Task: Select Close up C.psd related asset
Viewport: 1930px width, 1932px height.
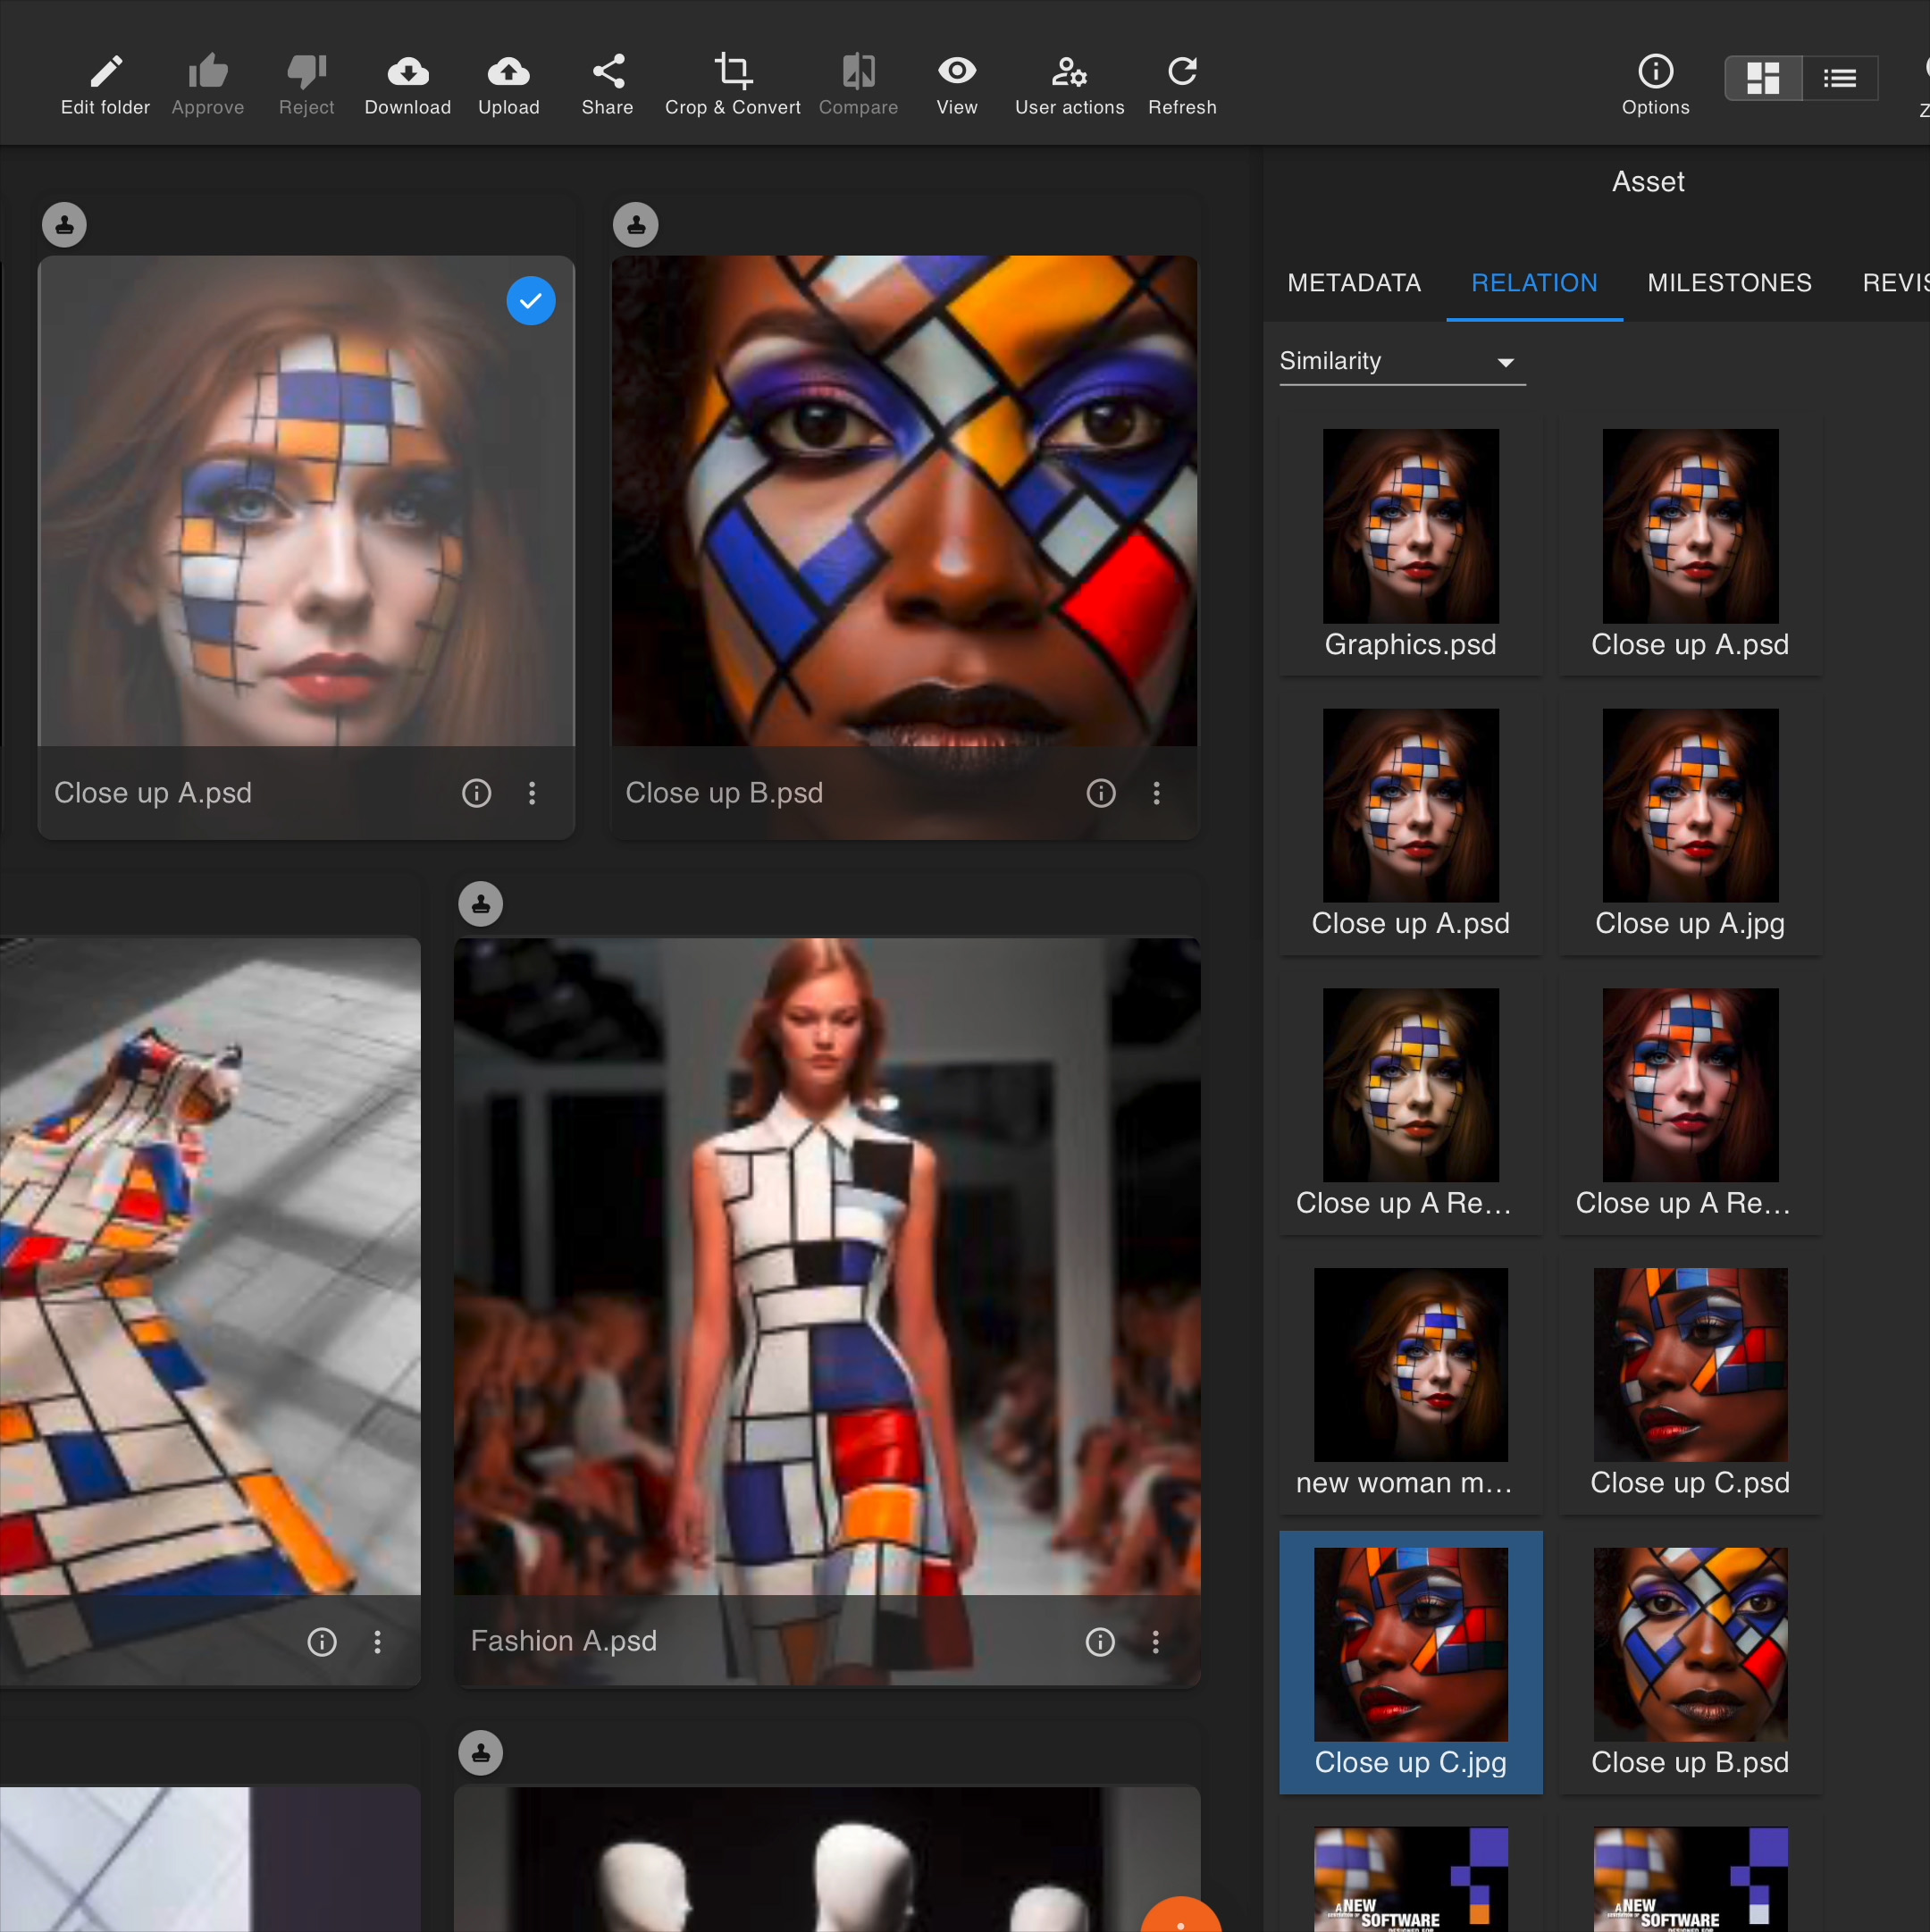Action: tap(1690, 1383)
